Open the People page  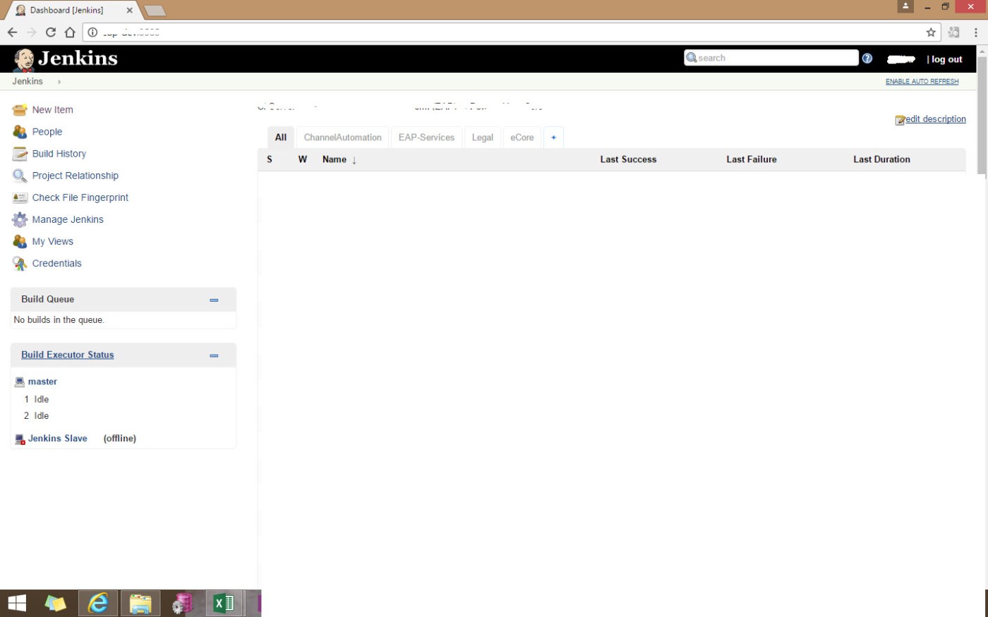[x=47, y=131]
